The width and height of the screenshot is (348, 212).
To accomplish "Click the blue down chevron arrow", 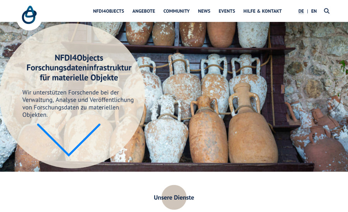I will tap(68, 140).
